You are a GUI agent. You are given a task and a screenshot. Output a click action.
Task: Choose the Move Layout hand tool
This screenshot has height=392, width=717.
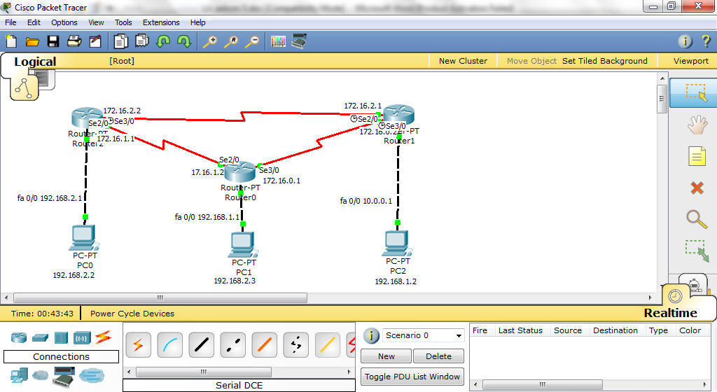(697, 125)
